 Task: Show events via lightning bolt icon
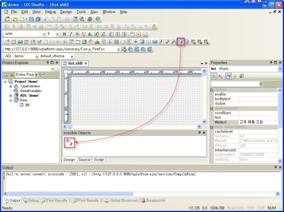click(235, 76)
